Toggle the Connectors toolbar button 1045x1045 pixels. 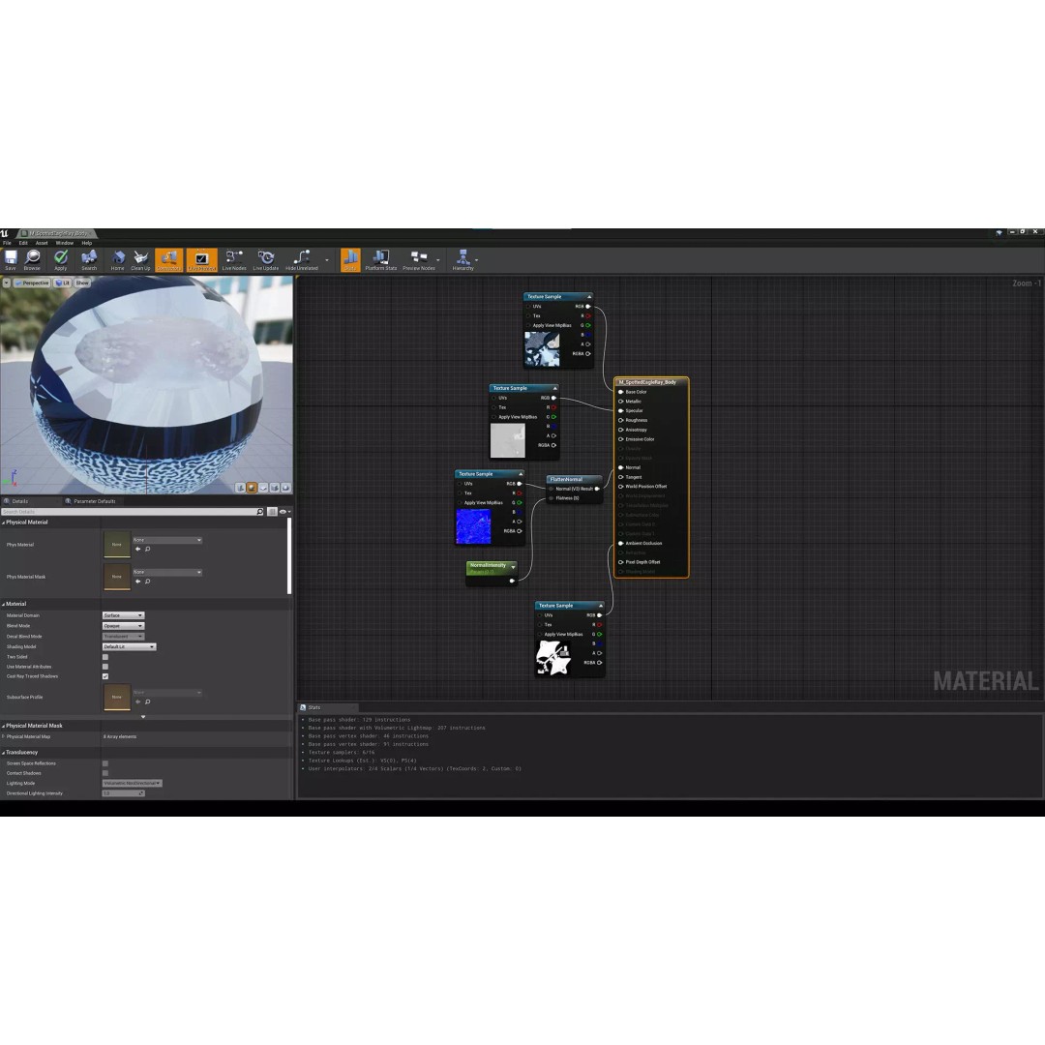pos(168,260)
